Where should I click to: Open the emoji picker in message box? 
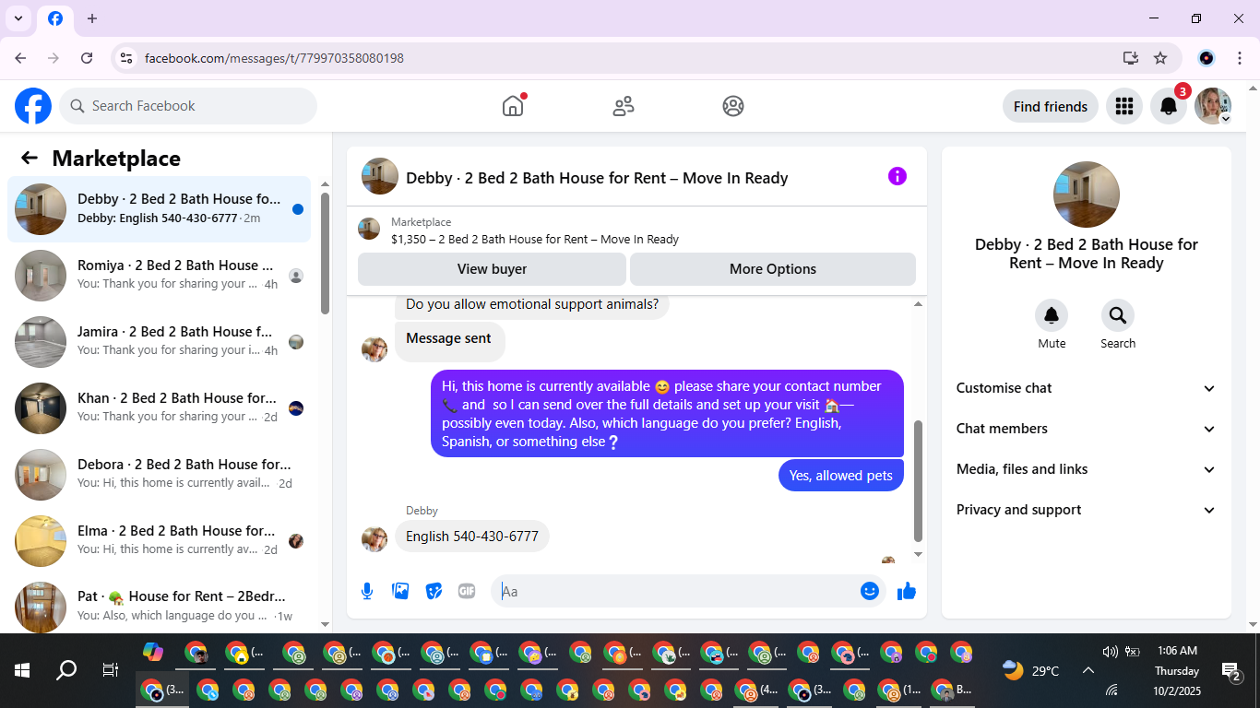click(x=869, y=591)
